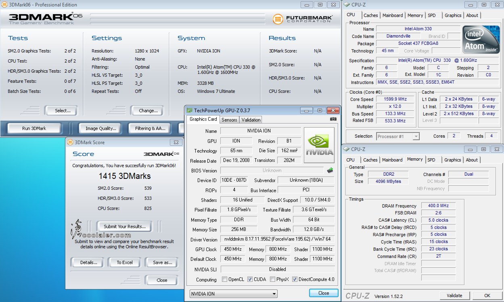Open Filtering & AA... settings button
504x302 pixels.
[x=151, y=128]
